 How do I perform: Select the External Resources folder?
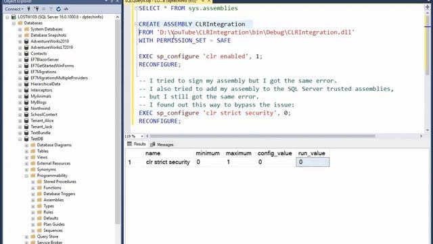click(53, 163)
